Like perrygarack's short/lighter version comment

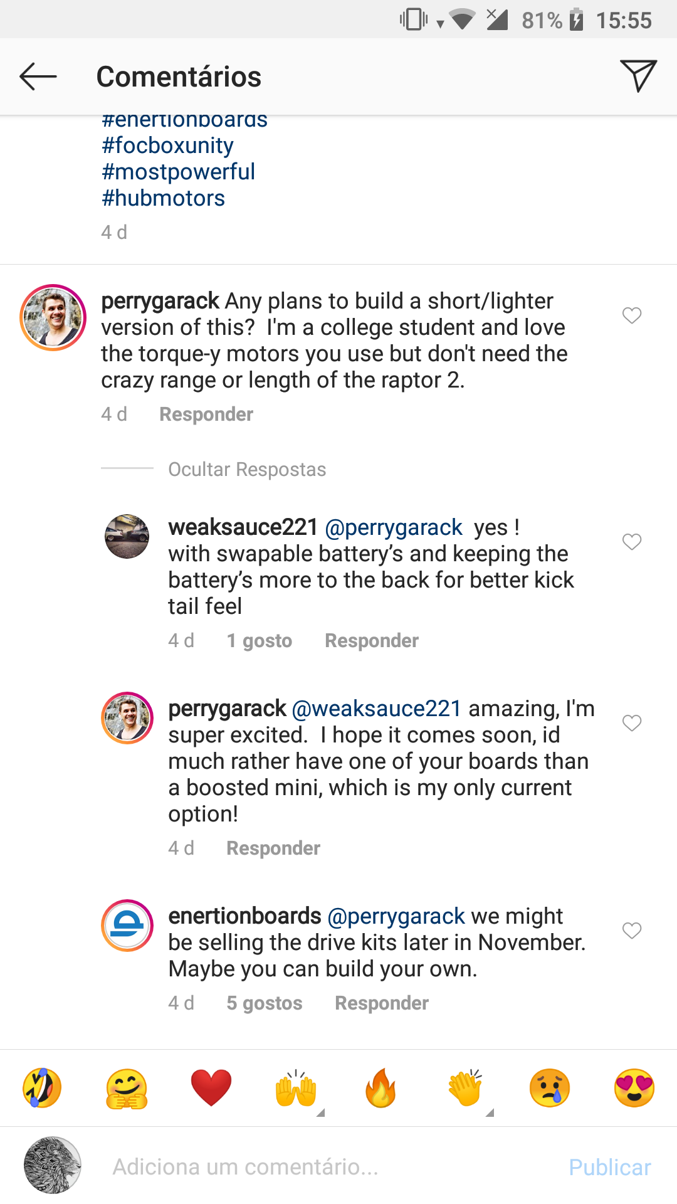(631, 315)
